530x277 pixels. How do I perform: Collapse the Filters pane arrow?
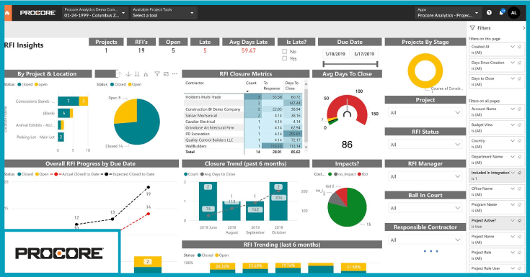(524, 28)
